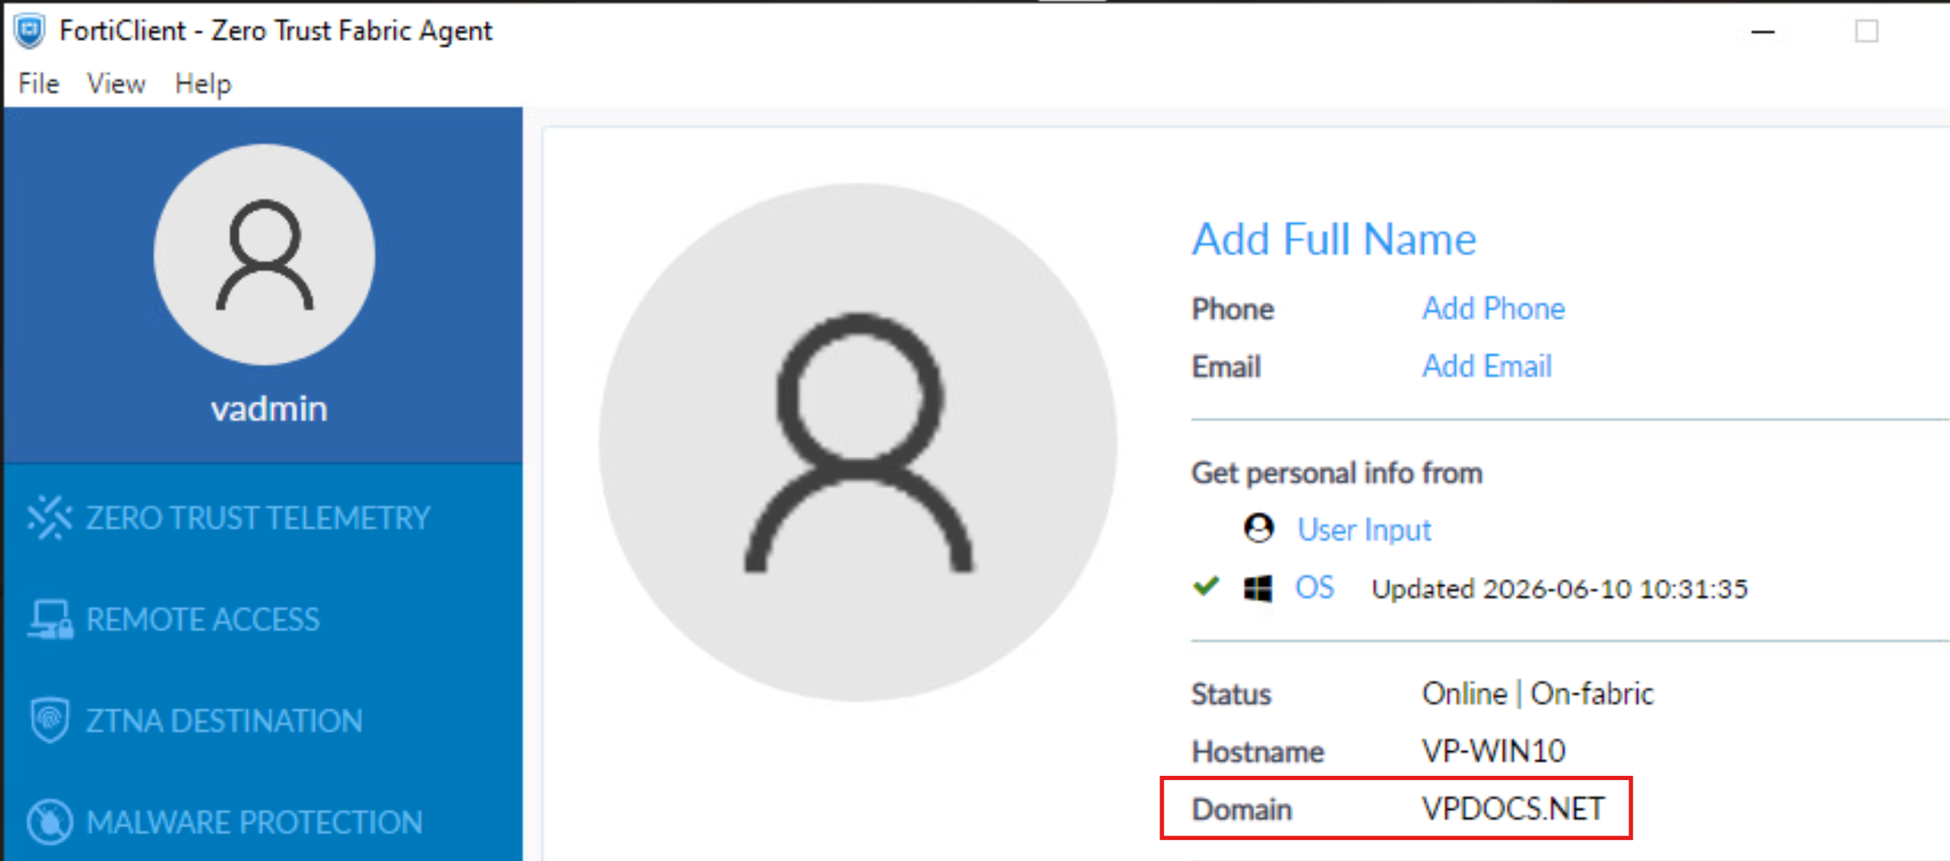Select the Malware Protection bug icon
Viewport: 1950px width, 861px height.
point(50,822)
